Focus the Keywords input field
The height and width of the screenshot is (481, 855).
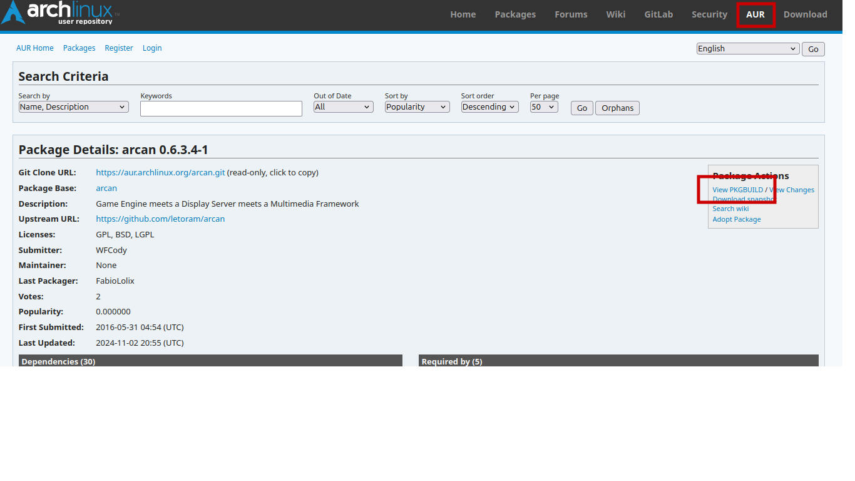tap(221, 108)
